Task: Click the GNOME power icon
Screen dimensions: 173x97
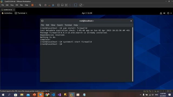Action: pyautogui.click(x=168, y=13)
